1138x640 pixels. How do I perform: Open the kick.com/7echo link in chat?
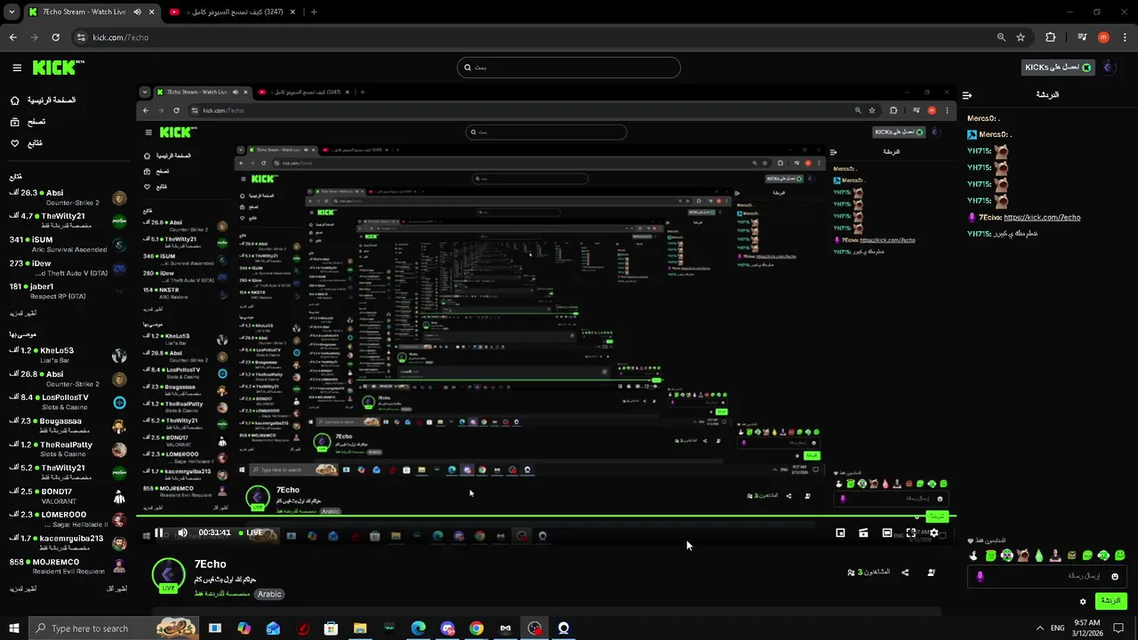click(1042, 218)
